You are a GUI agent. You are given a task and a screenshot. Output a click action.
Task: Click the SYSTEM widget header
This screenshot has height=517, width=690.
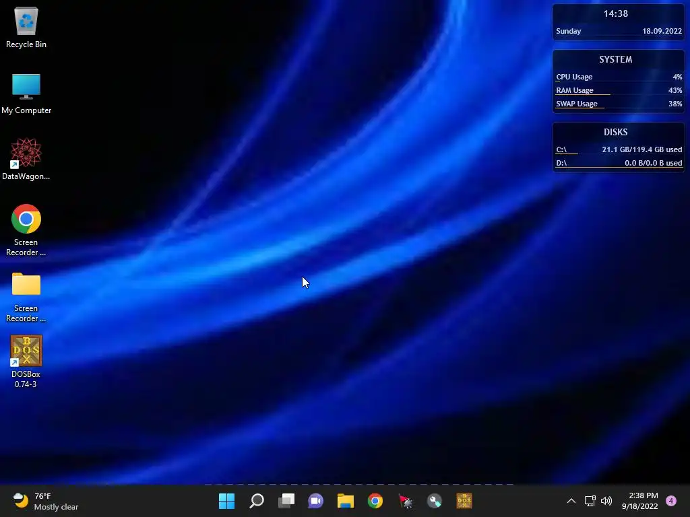pos(616,59)
